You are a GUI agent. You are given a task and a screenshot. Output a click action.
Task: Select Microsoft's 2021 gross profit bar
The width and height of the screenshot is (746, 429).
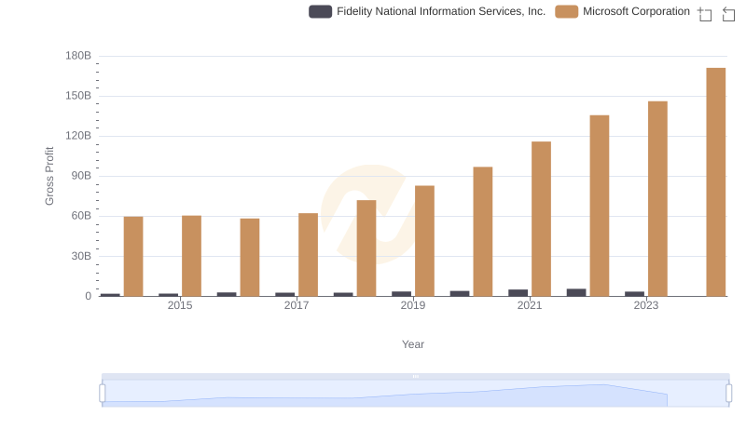tap(541, 219)
